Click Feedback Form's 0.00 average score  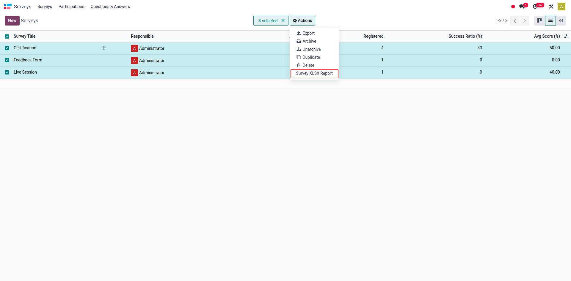(x=556, y=60)
